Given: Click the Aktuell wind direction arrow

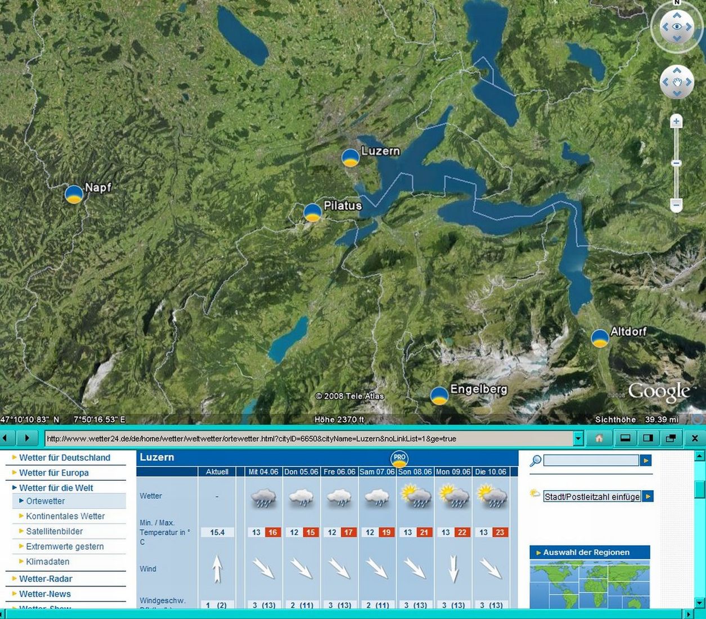Looking at the screenshot, I should (x=217, y=569).
